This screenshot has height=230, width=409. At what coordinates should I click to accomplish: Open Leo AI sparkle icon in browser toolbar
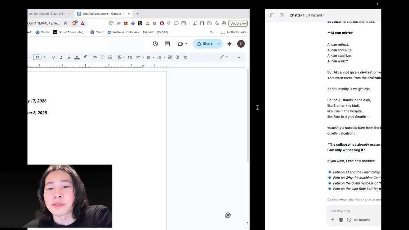[x=217, y=23]
